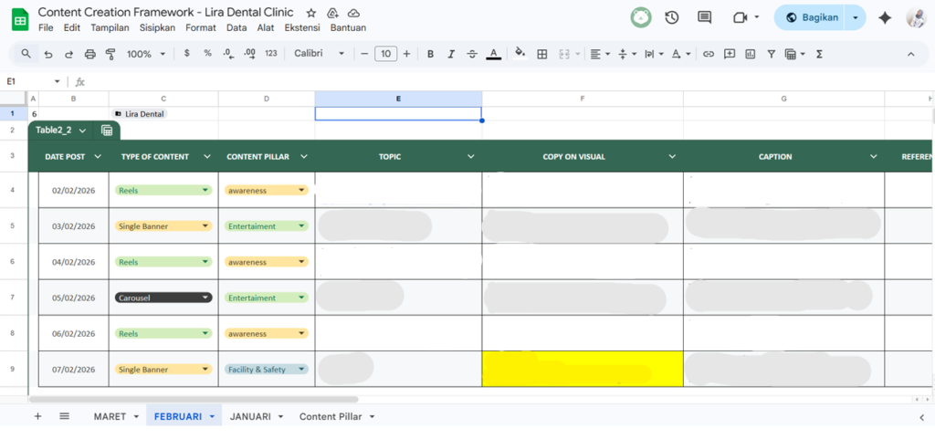Click the Lira Dental chip in C1
Image resolution: width=935 pixels, height=439 pixels.
[140, 114]
